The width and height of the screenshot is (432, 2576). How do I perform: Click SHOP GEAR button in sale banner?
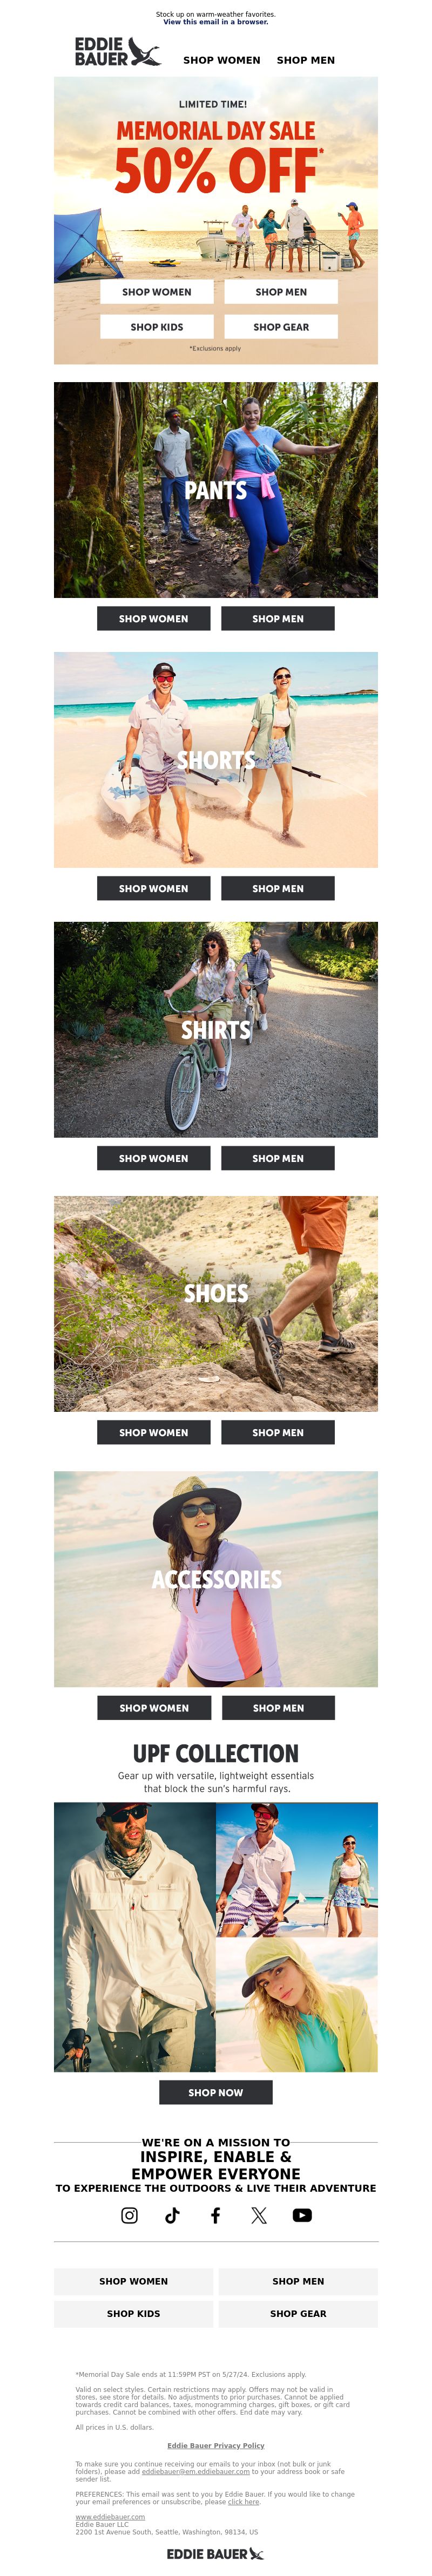point(281,327)
